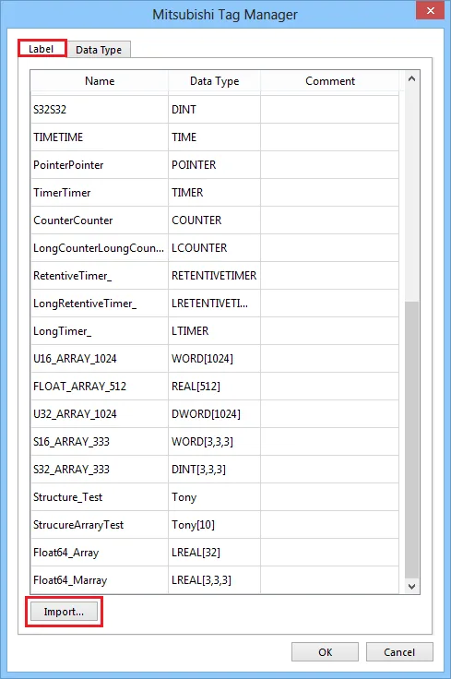This screenshot has height=679, width=451.
Task: Click the REAL[512] data type cell
Action: coord(214,387)
